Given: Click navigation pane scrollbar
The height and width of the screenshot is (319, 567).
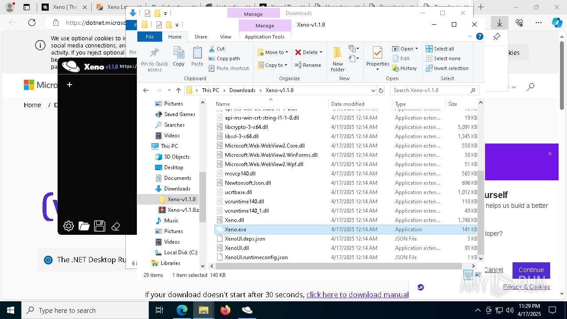Looking at the screenshot, I should [x=202, y=197].
